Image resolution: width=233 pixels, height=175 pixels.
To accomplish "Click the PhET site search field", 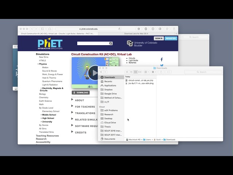I will pyautogui.click(x=93, y=43).
